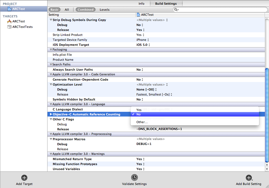Image resolution: width=269 pixels, height=188 pixels.
Task: Open Mismatched Return Type value popup
Action: 140,159
